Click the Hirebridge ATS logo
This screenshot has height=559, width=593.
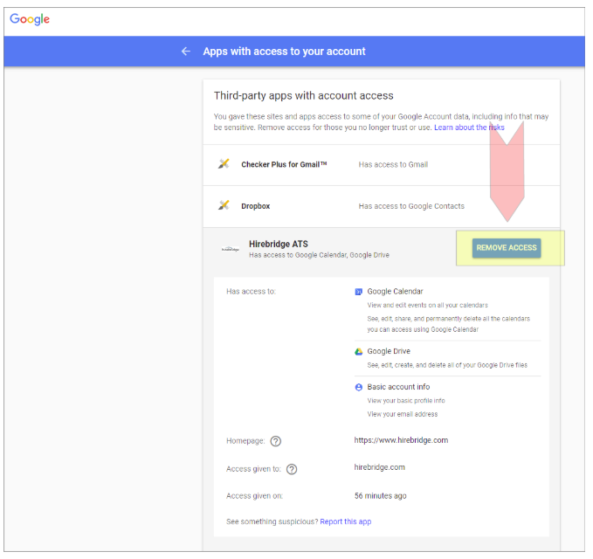pos(231,249)
